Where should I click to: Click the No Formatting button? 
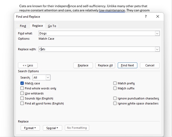pos(77,128)
